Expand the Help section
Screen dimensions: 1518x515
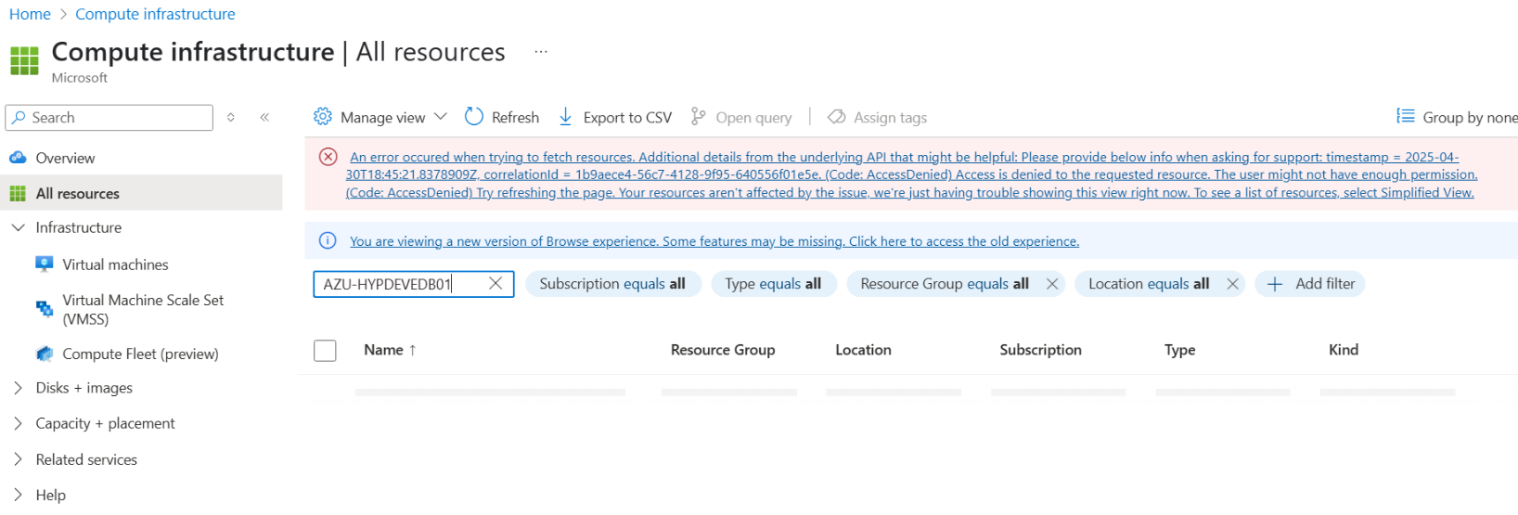click(18, 495)
